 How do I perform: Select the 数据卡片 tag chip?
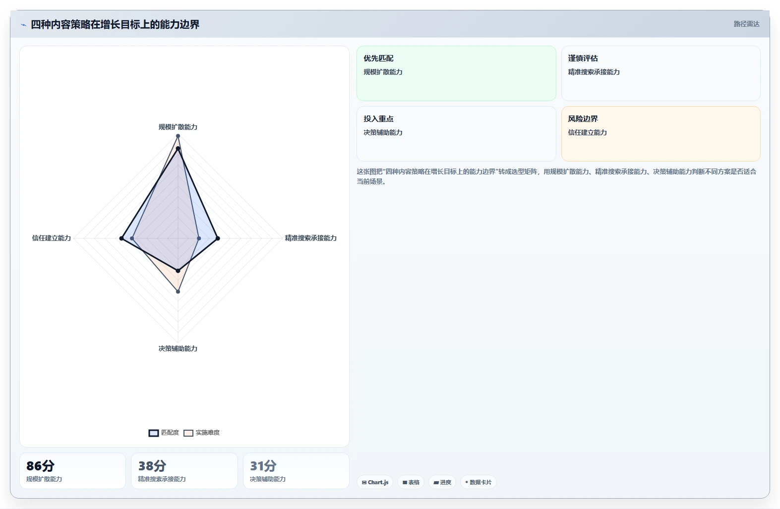[478, 482]
